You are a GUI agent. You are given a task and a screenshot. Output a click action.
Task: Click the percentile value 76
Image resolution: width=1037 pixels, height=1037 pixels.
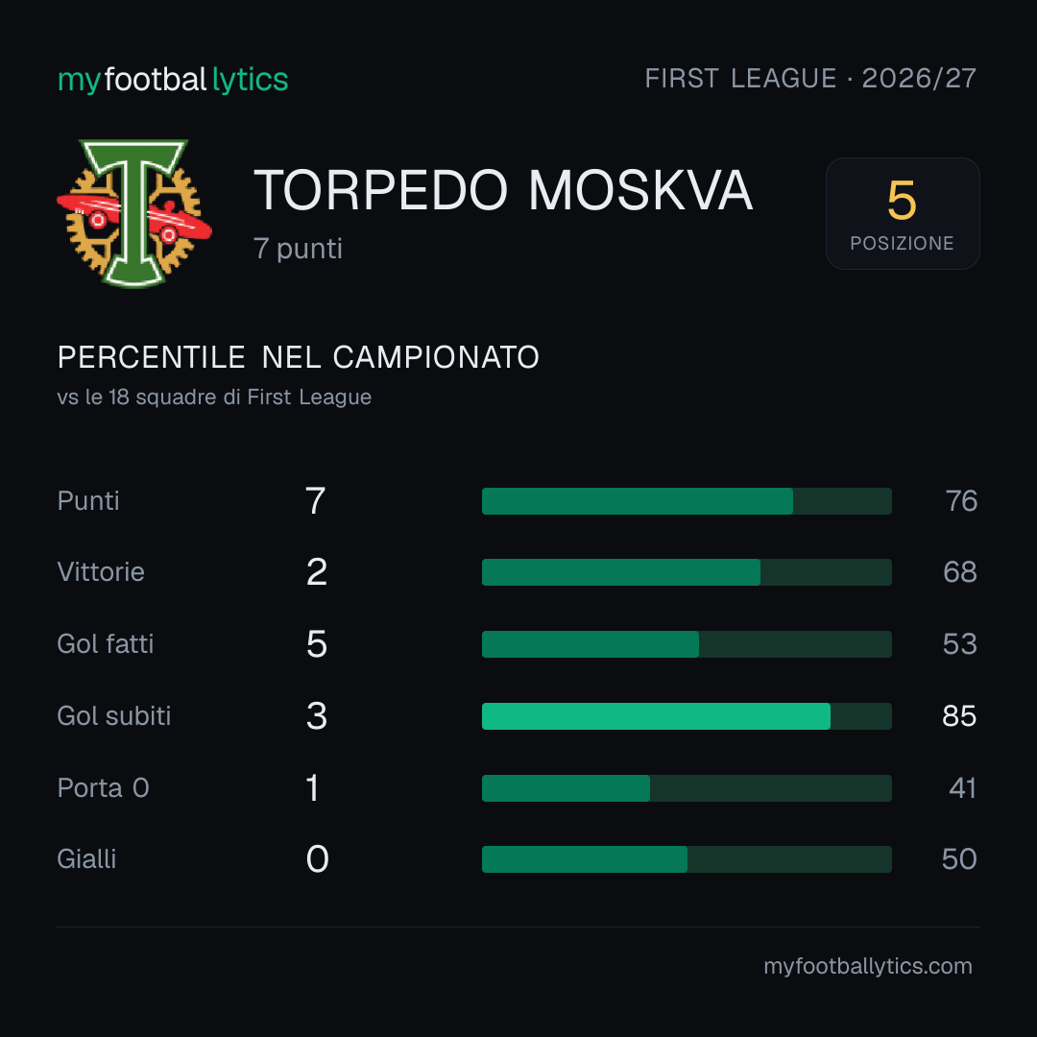click(x=961, y=501)
